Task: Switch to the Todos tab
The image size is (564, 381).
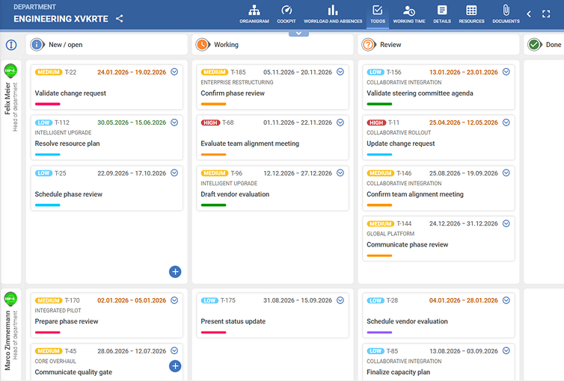Action: tap(378, 14)
